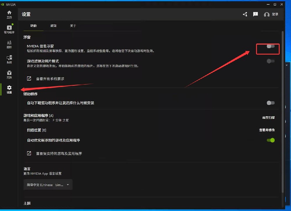Open 查看所有系统要求 link

click(50, 79)
